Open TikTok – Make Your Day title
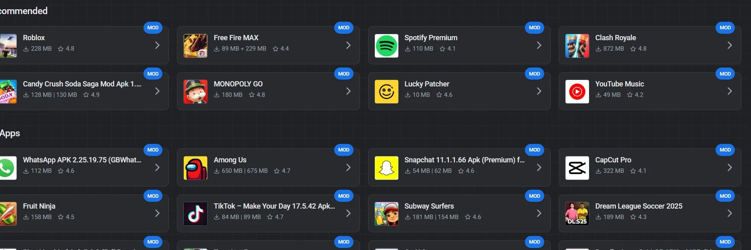Image resolution: width=751 pixels, height=250 pixels. pyautogui.click(x=275, y=206)
